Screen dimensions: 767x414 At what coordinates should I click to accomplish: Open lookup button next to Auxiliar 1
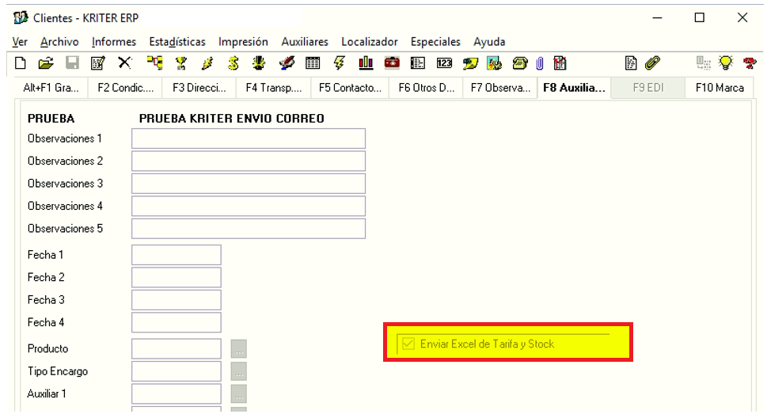pyautogui.click(x=239, y=394)
